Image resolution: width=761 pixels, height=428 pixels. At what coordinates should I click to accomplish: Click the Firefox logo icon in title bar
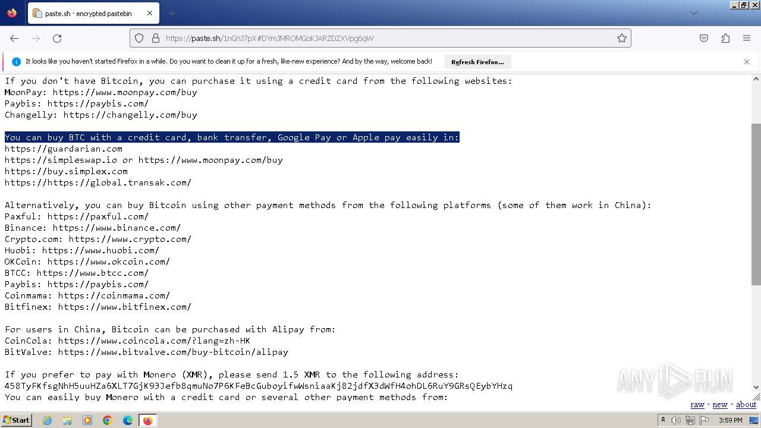tap(12, 12)
